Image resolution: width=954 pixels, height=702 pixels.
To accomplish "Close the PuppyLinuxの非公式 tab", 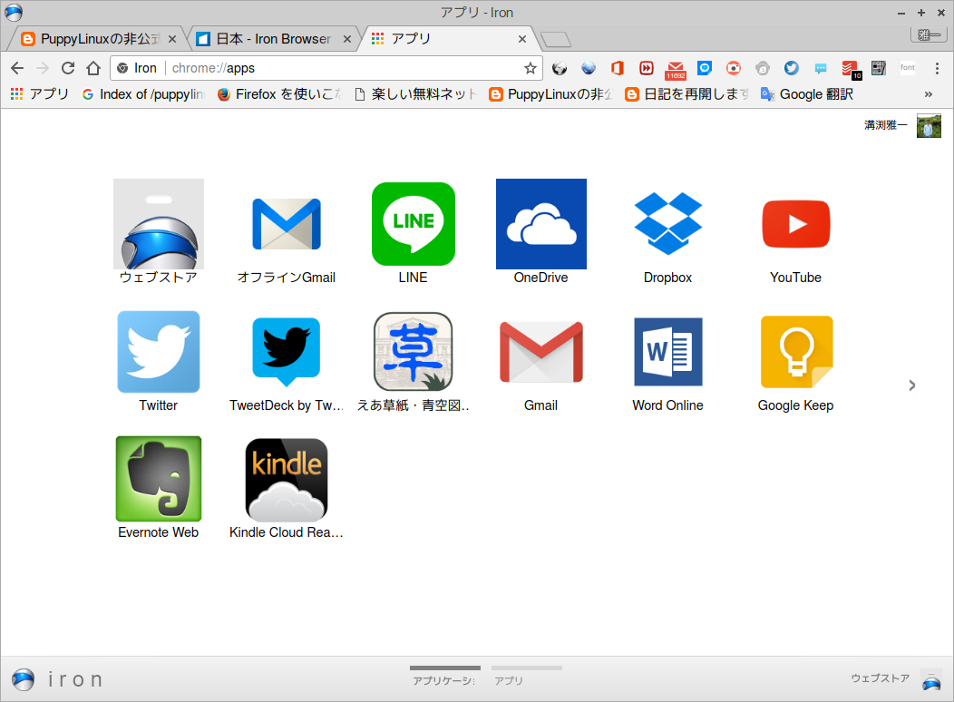I will [x=172, y=39].
